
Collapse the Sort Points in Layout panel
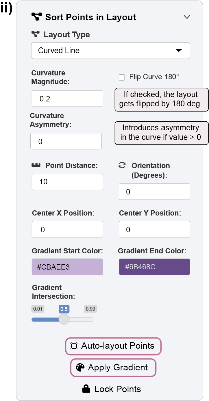(x=187, y=17)
